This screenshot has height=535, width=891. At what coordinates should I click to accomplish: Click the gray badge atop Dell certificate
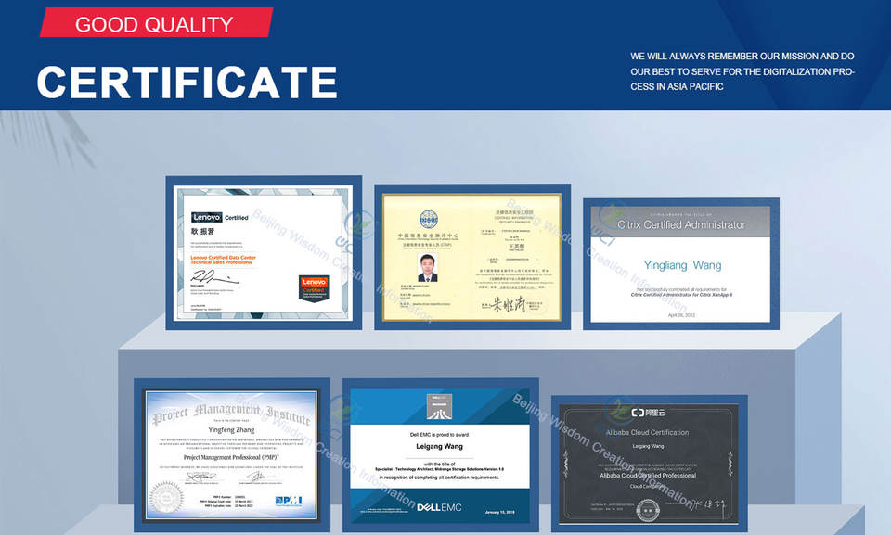pos(439,407)
